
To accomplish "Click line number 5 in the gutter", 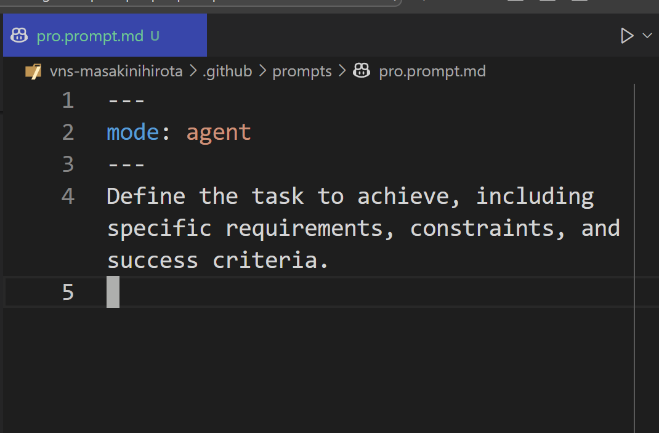I will coord(68,292).
